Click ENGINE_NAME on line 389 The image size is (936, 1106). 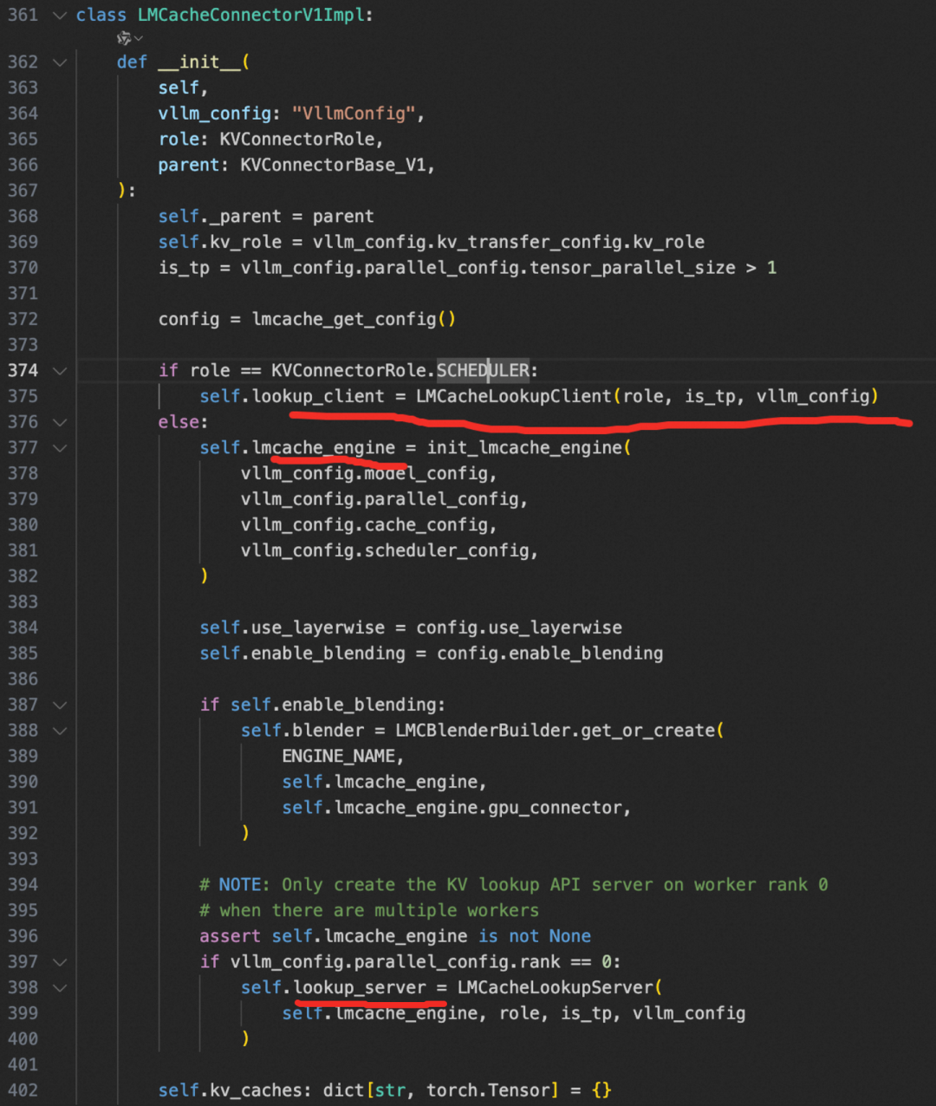tap(338, 756)
